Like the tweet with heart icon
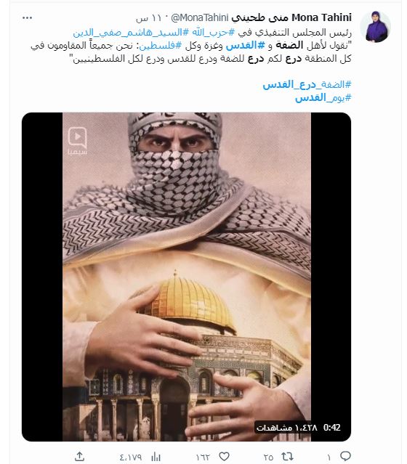The height and width of the screenshot is (464, 407). tap(225, 457)
